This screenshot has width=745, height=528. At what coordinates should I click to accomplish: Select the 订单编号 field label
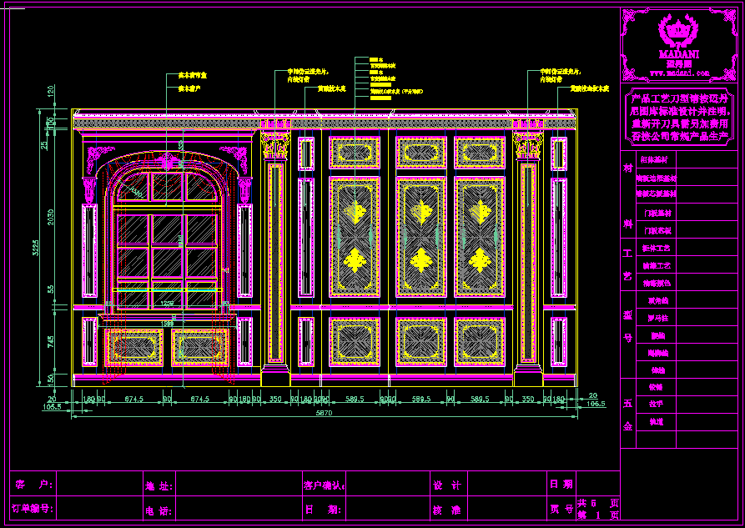32,509
